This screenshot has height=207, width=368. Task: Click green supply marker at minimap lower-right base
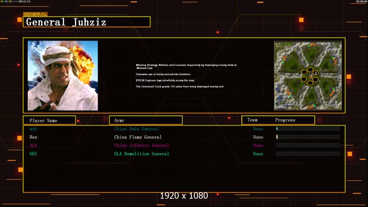pyautogui.click(x=334, y=89)
